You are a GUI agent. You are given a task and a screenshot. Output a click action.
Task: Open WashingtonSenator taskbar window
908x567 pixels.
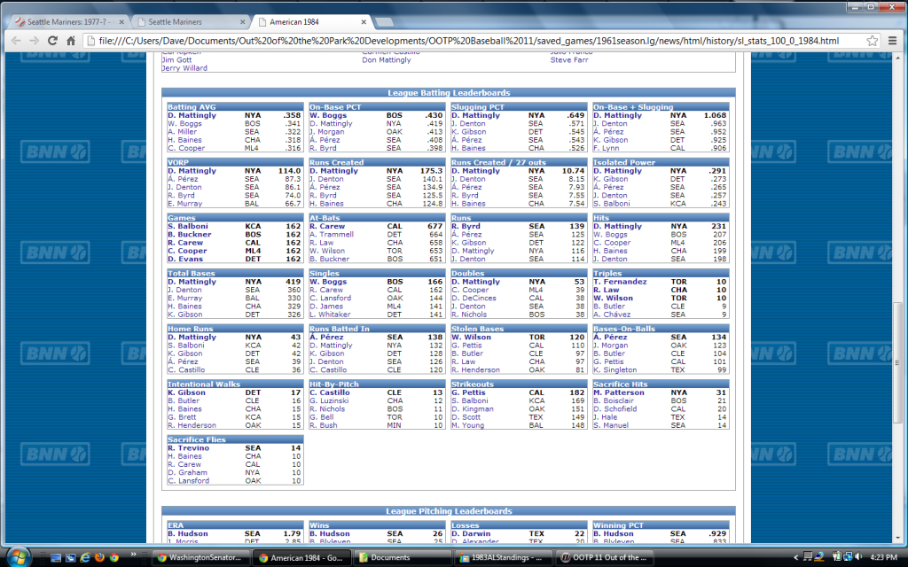tap(201, 558)
